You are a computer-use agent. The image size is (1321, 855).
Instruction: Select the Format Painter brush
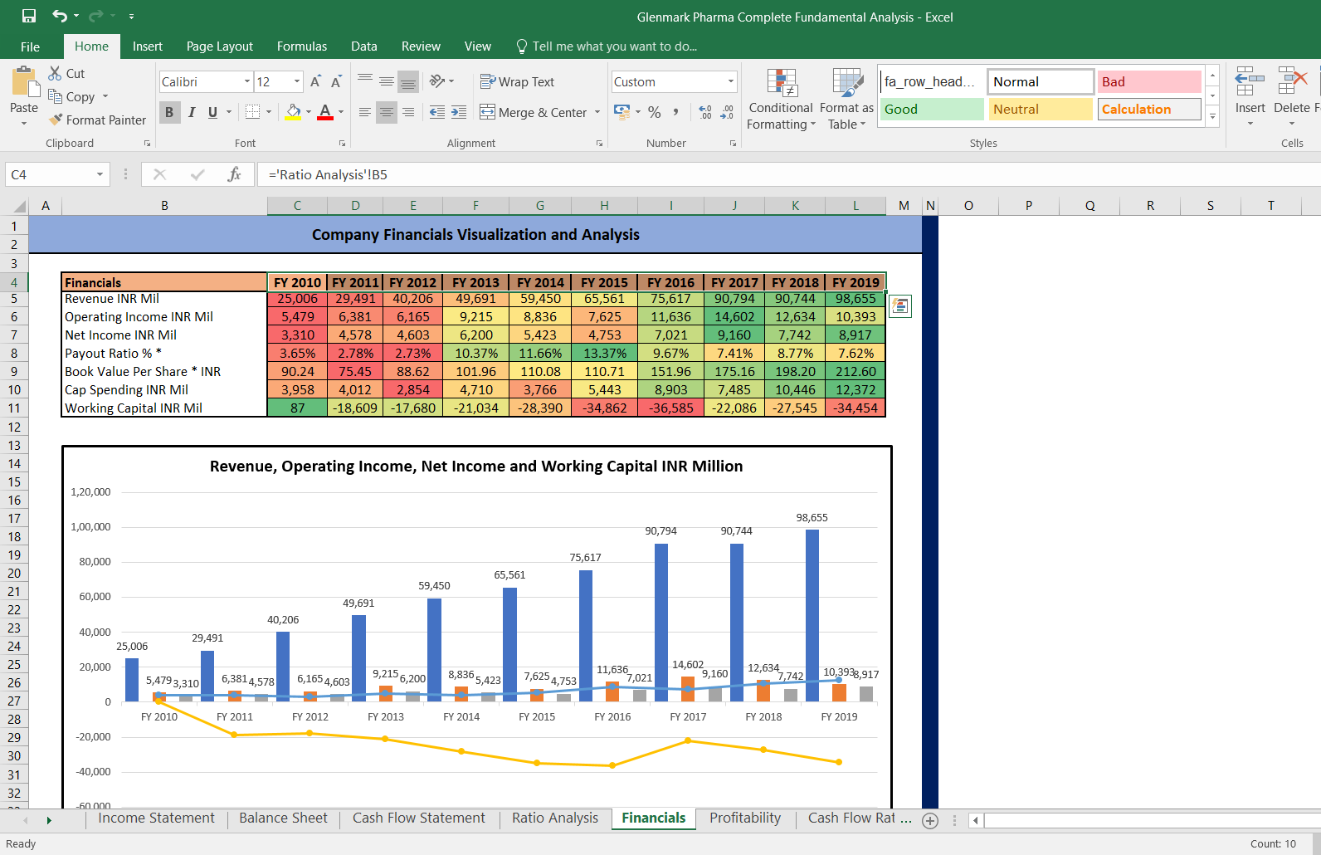click(56, 120)
